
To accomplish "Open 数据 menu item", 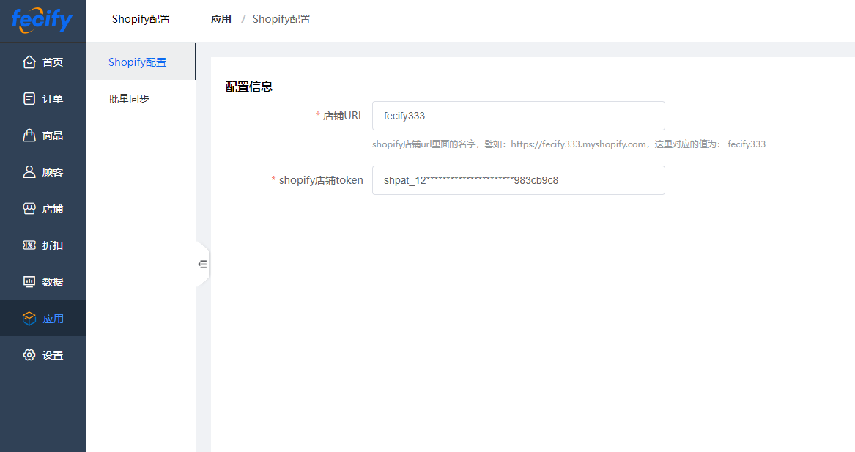I will click(x=43, y=282).
